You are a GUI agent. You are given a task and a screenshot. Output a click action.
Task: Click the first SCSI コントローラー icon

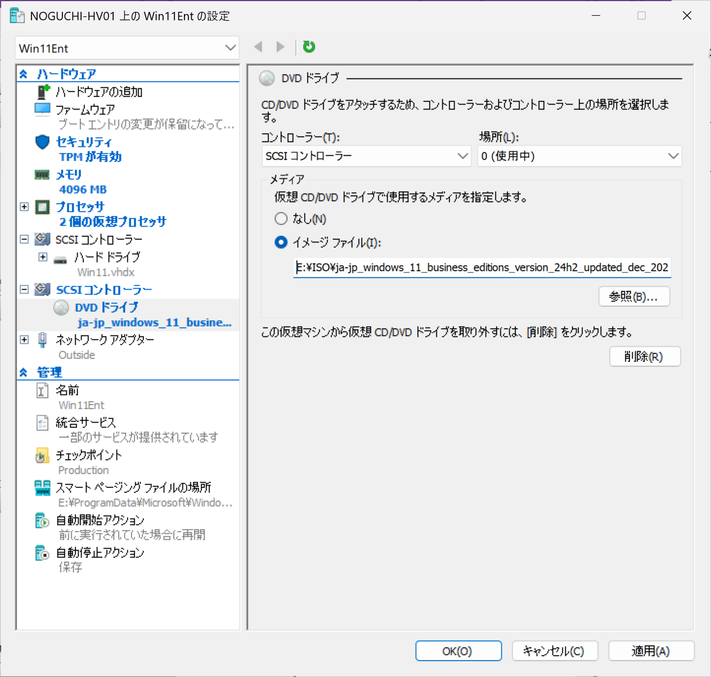click(x=43, y=239)
